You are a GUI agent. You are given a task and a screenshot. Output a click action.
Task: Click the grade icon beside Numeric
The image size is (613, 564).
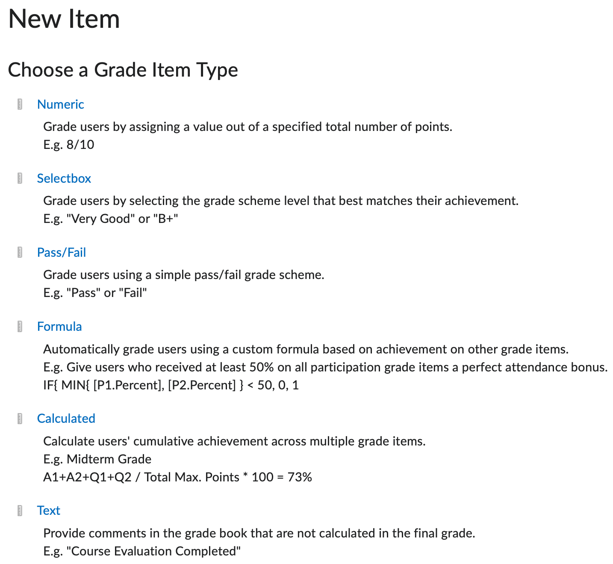point(20,104)
